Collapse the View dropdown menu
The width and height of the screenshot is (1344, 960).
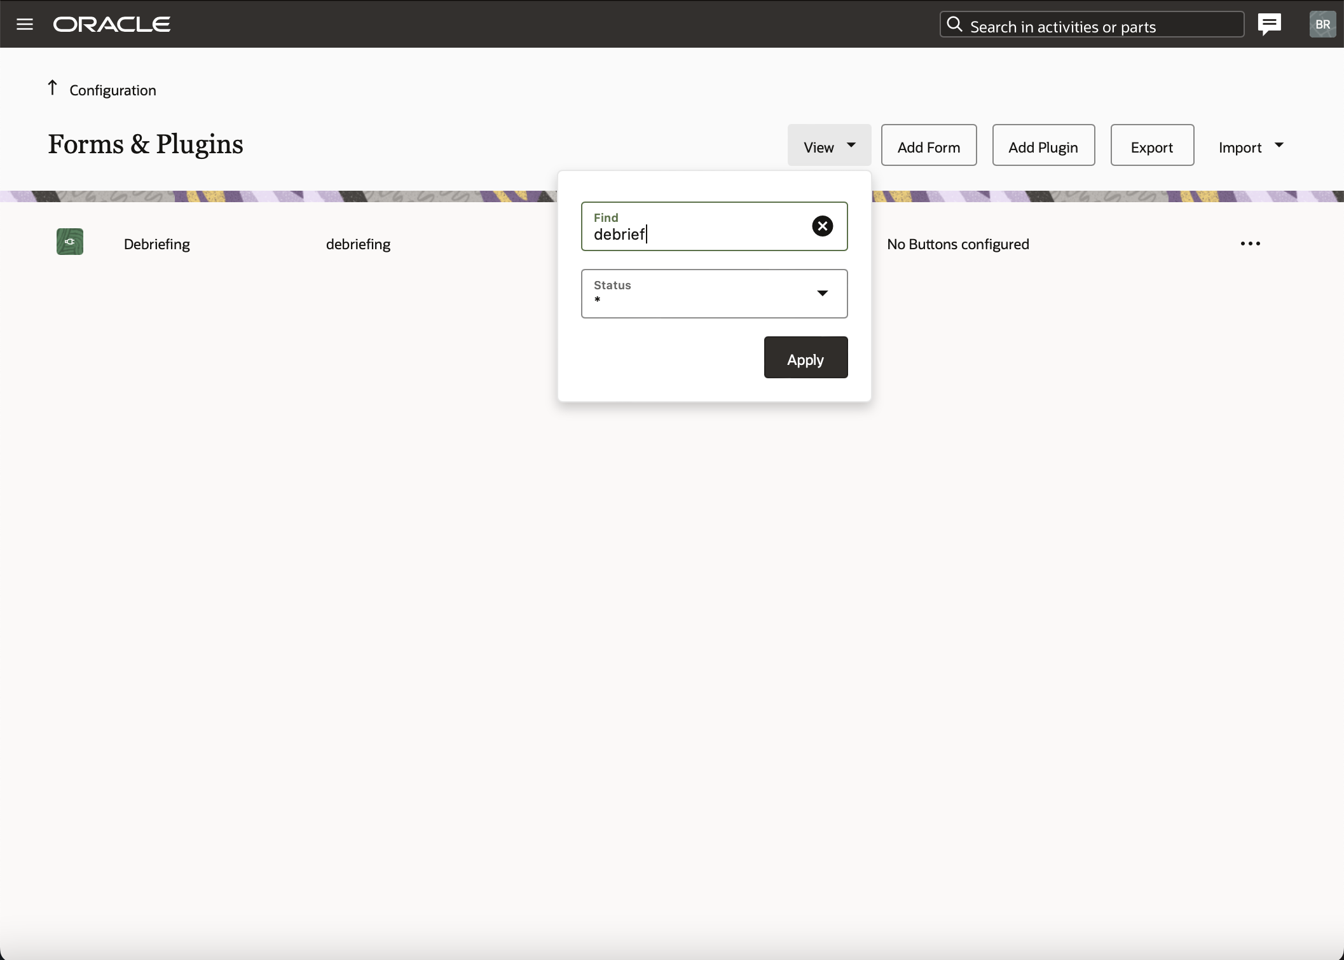[x=829, y=146]
